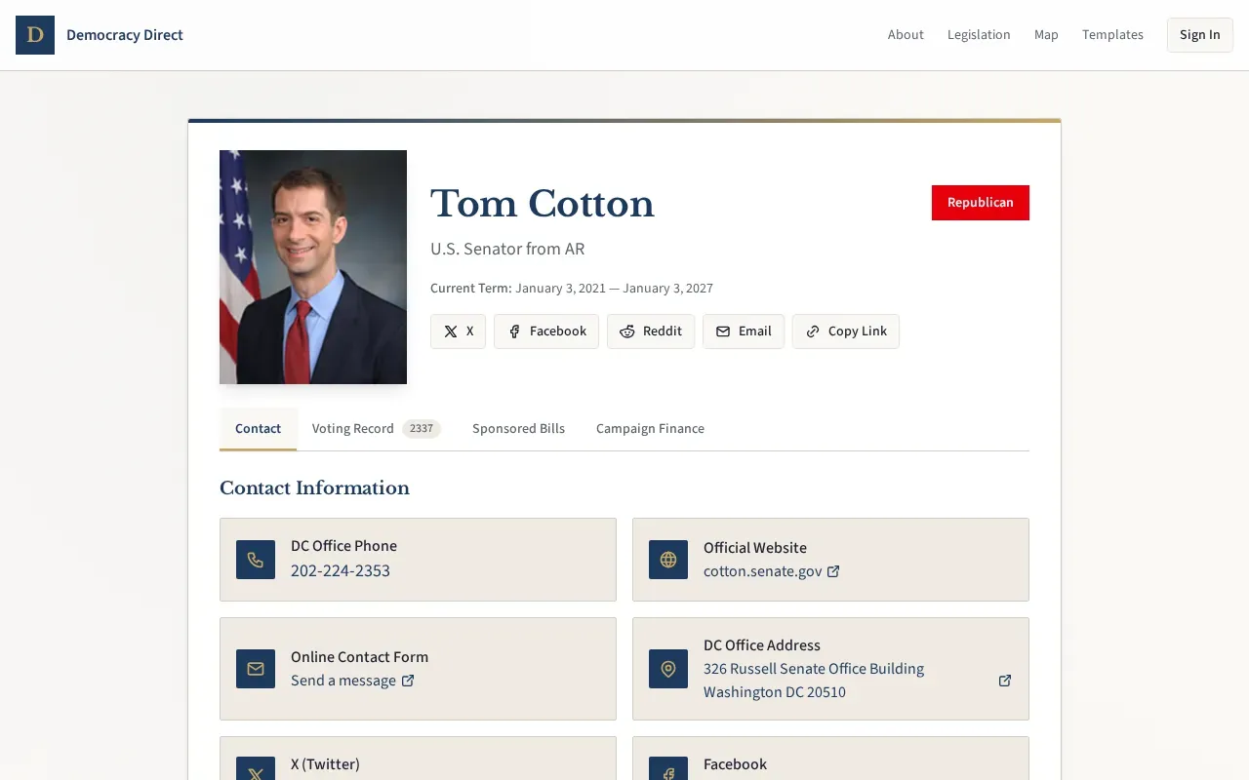Image resolution: width=1249 pixels, height=780 pixels.
Task: Click the map pin icon for DC Office Address
Action: coord(668,669)
